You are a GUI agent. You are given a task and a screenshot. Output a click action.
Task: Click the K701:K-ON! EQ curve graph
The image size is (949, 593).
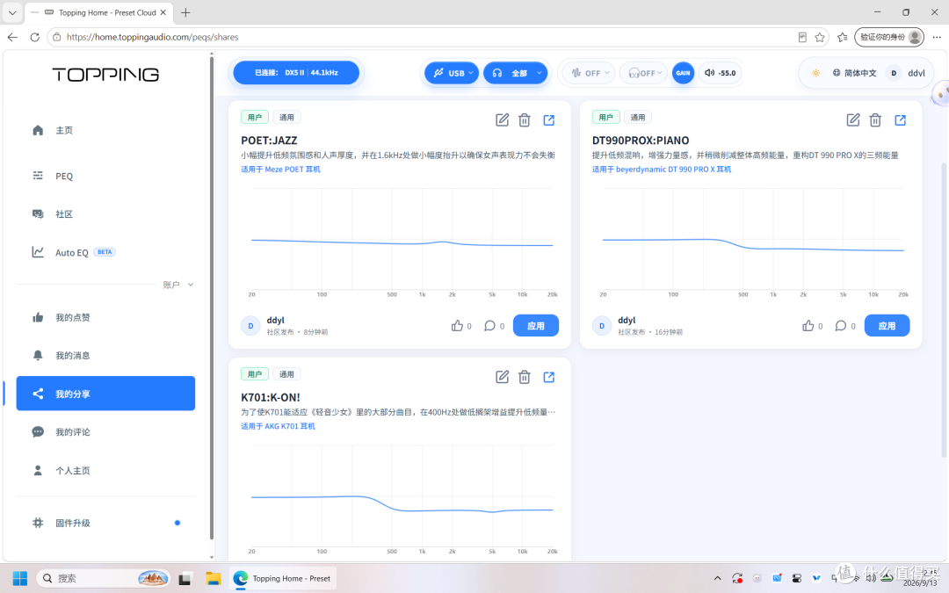402,499
